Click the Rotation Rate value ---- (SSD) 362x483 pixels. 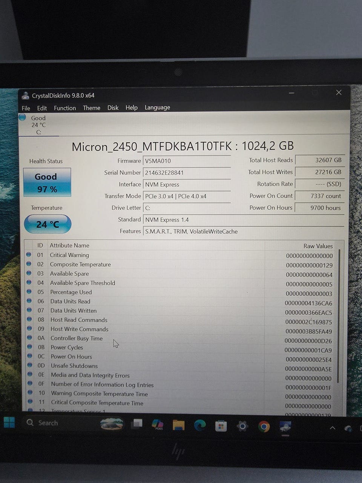[x=319, y=184]
